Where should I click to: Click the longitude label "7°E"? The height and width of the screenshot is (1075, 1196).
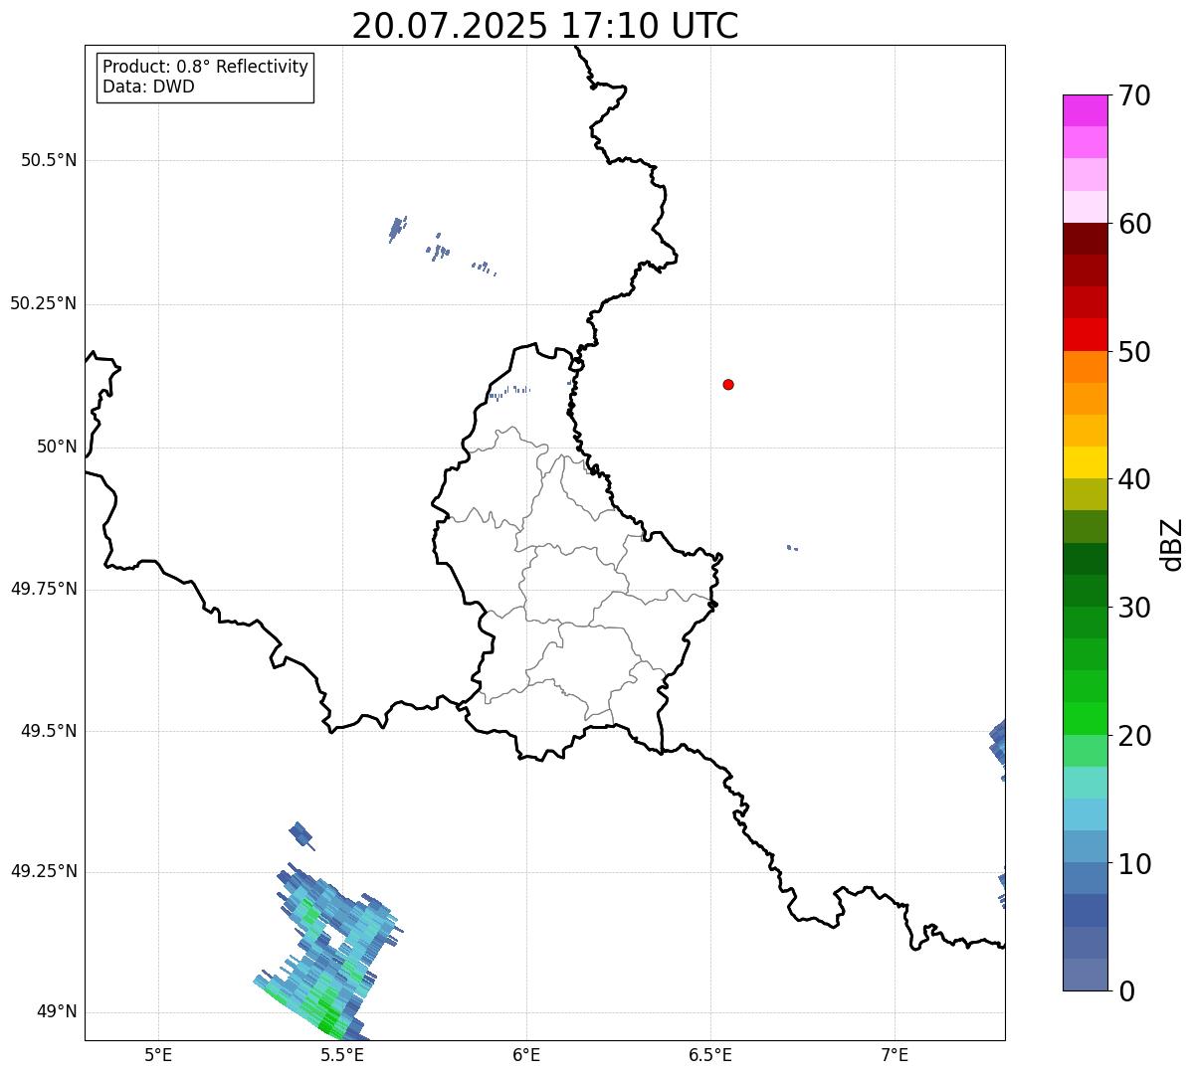[895, 1054]
